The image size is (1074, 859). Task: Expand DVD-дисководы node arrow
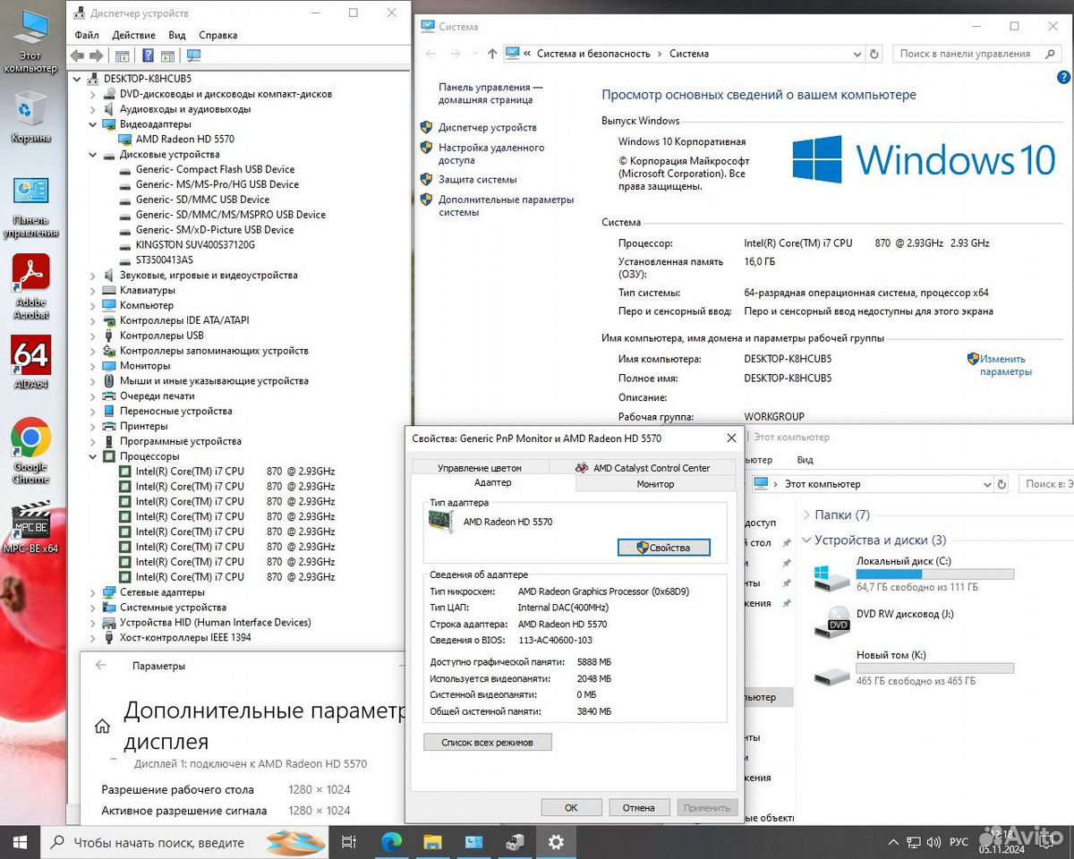point(93,94)
